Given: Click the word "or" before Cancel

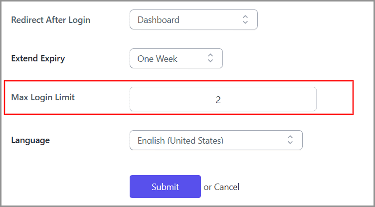Looking at the screenshot, I should [x=208, y=187].
